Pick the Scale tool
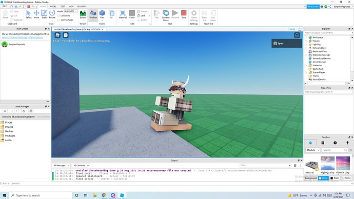This screenshot has height=199, width=354. point(44,14)
